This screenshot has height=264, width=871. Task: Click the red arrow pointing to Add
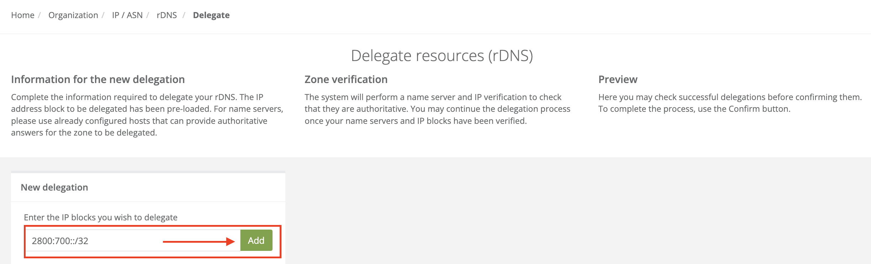tap(199, 242)
